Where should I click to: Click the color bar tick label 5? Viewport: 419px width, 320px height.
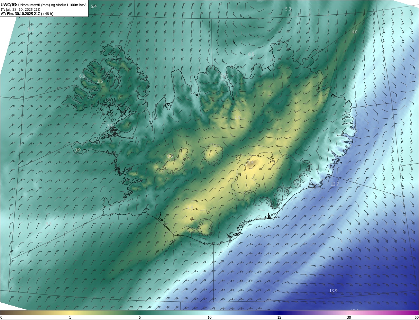[140, 317]
